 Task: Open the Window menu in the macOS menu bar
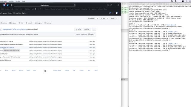18,1
